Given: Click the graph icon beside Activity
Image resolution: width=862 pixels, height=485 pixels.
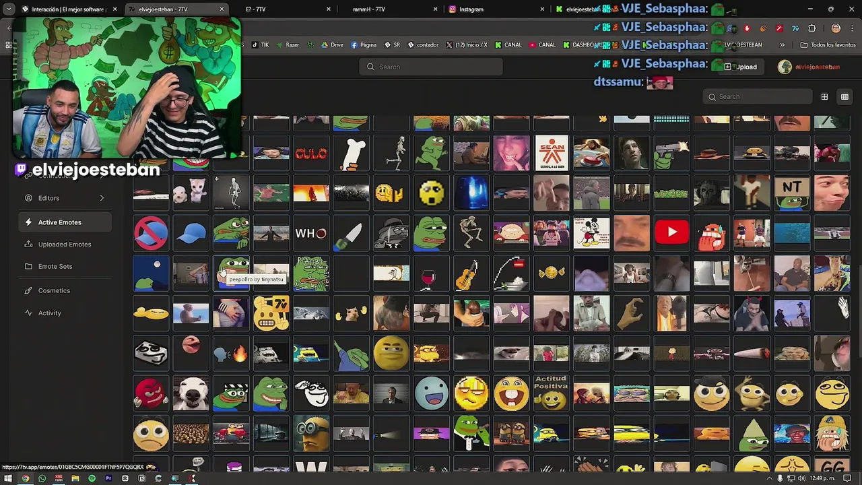Looking at the screenshot, I should click(x=28, y=313).
